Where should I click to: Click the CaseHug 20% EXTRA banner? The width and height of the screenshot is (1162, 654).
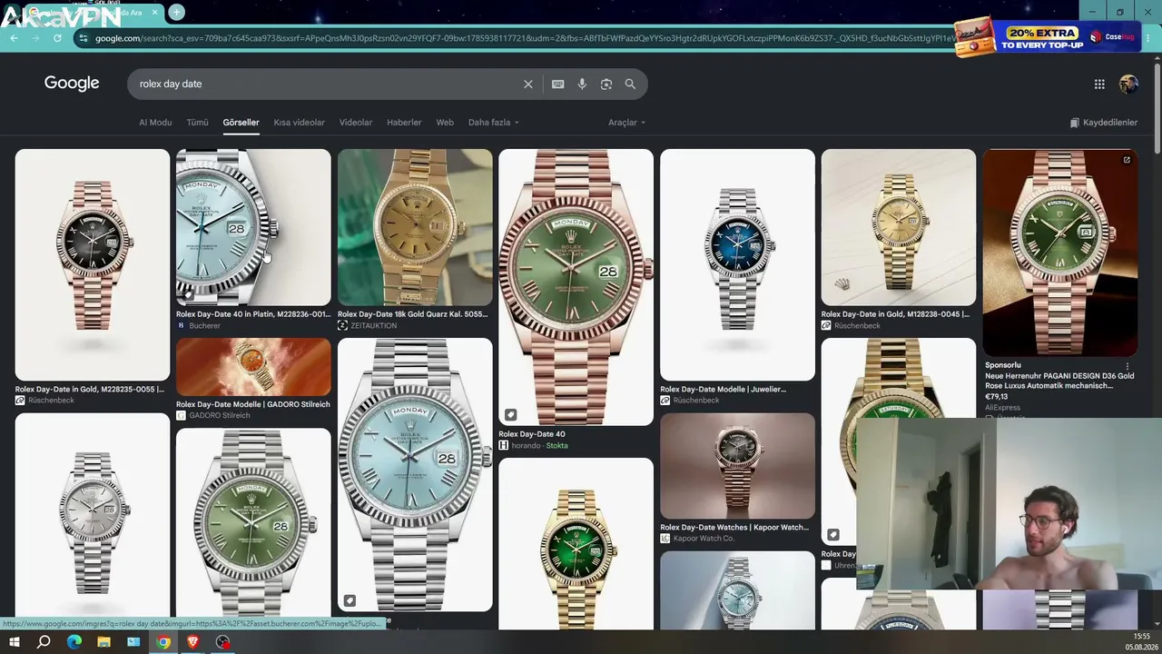(1047, 36)
